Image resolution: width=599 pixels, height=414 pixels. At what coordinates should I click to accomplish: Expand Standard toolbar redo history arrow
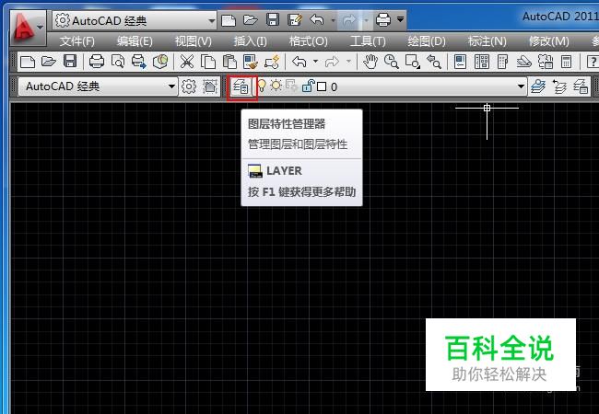[348, 62]
